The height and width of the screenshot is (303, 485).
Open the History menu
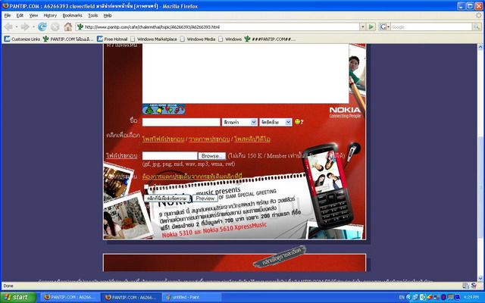50,15
